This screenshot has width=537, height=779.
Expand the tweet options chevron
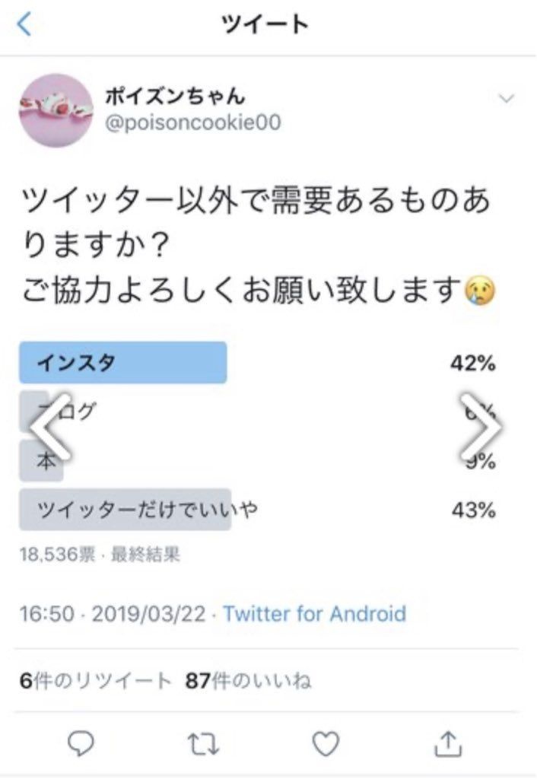click(x=507, y=98)
